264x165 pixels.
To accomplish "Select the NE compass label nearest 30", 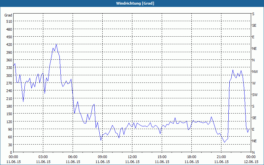I will click(254, 141).
